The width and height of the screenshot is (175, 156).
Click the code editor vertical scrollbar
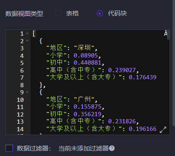point(168,35)
